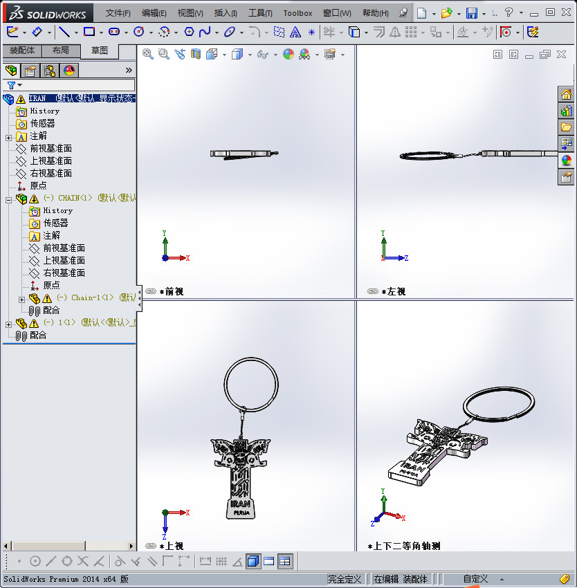Viewport: 577px width, 588px height.
Task: Expand the 注解 tree node
Action: click(8, 138)
